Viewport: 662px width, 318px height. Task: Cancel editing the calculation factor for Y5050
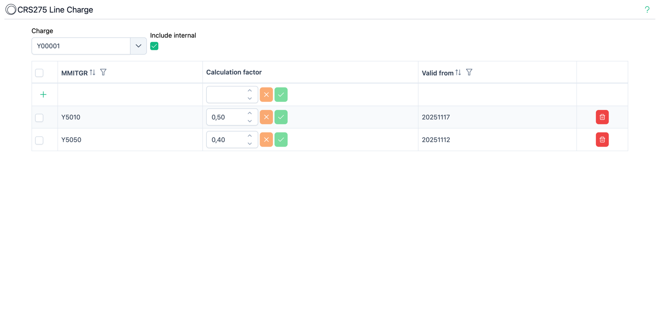click(x=266, y=139)
